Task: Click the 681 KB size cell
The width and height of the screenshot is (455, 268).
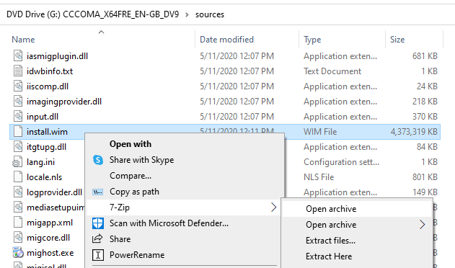Action: (x=425, y=56)
